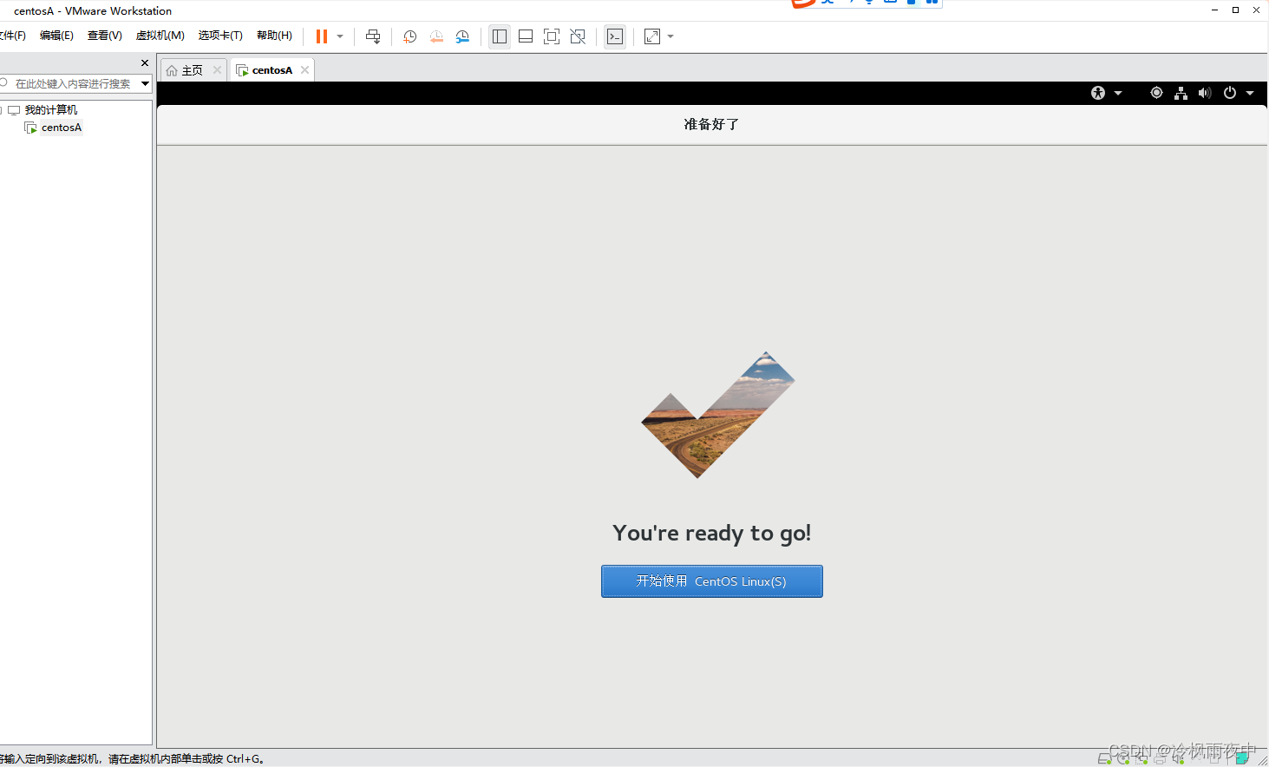Close the library sidebar panel
Viewport: 1269px width, 767px height.
145,62
